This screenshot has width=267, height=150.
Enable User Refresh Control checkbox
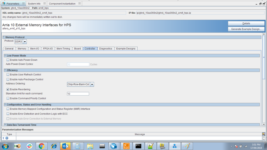pyautogui.click(x=8, y=74)
